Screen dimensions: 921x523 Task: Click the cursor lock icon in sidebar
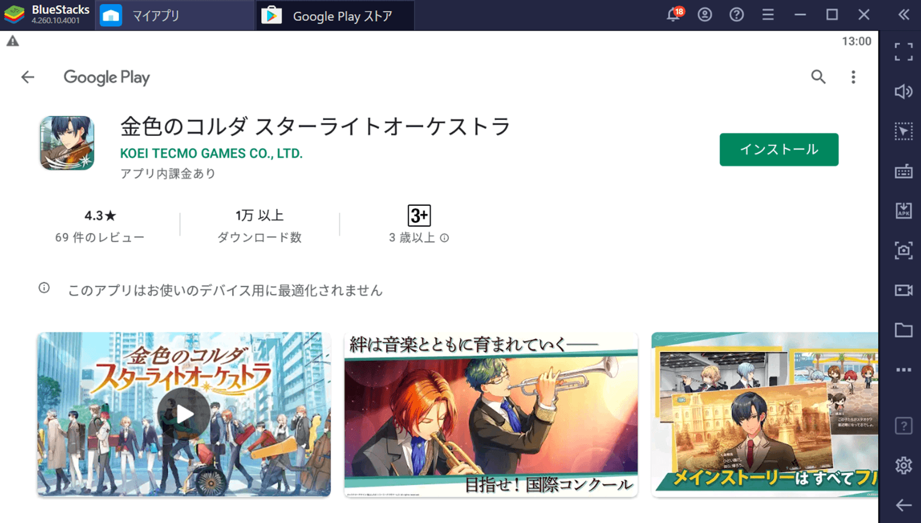(x=903, y=131)
